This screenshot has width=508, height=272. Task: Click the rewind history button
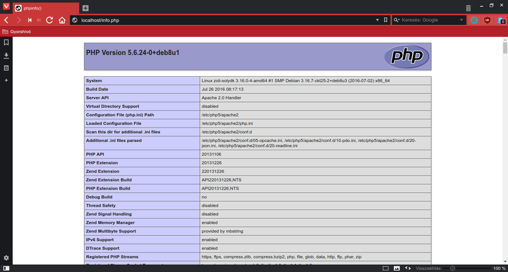tap(30, 20)
